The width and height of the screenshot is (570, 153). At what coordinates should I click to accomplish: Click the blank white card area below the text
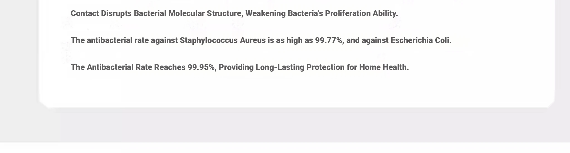pyautogui.click(x=297, y=92)
